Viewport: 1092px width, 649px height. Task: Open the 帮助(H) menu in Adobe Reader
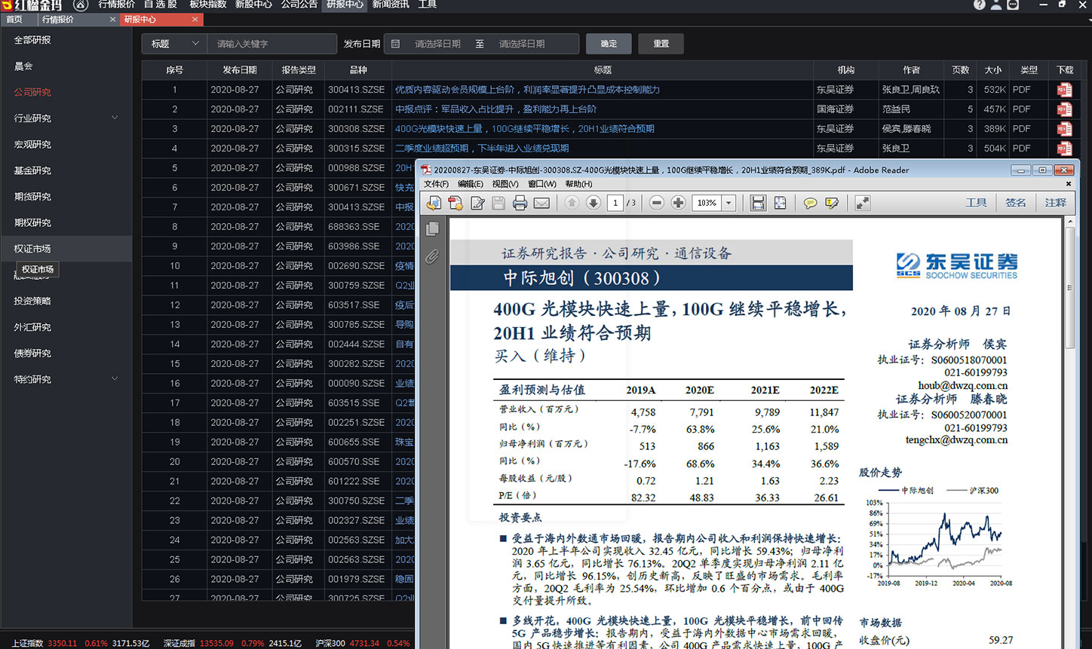(x=578, y=184)
